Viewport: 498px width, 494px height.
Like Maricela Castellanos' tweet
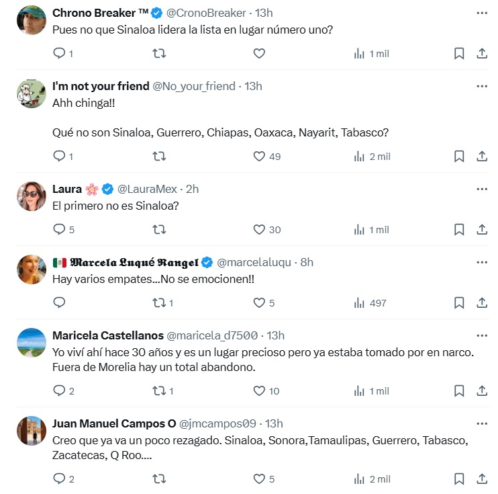[259, 390]
